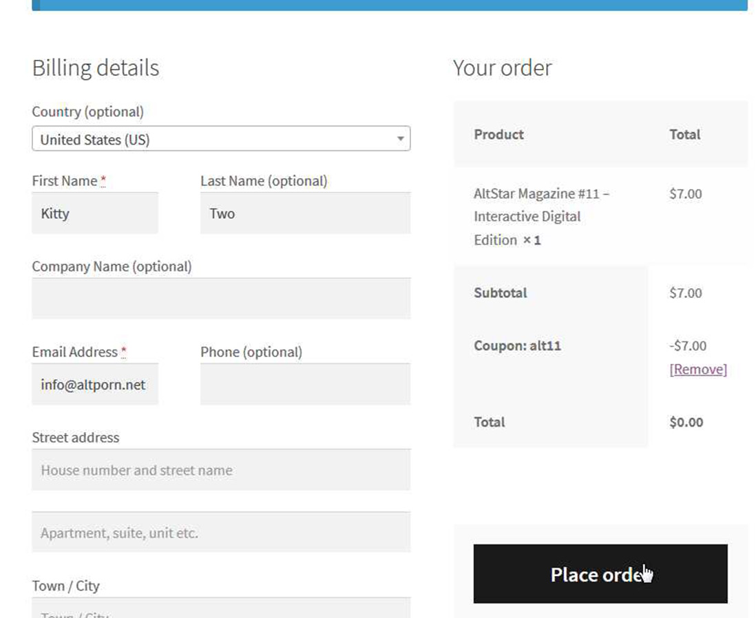Viewport: 756px width, 618px height.
Task: Click the Product column header
Action: [498, 135]
